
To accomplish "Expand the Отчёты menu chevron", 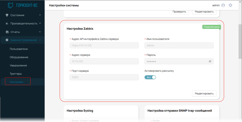I will [40, 32].
